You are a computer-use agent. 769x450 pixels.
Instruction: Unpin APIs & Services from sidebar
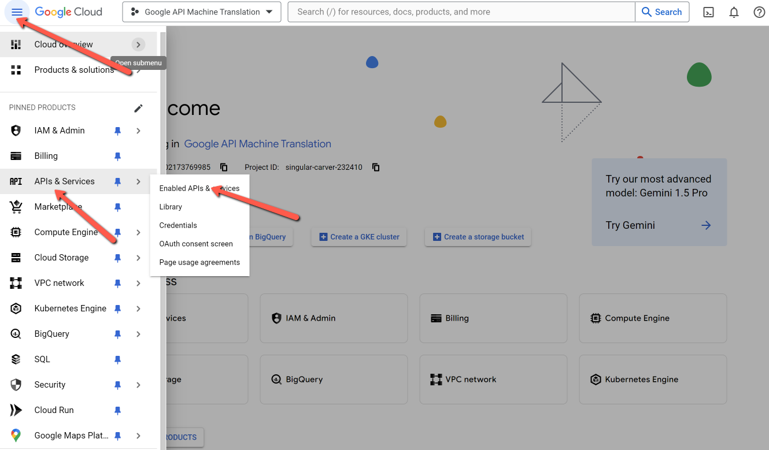pyautogui.click(x=117, y=182)
